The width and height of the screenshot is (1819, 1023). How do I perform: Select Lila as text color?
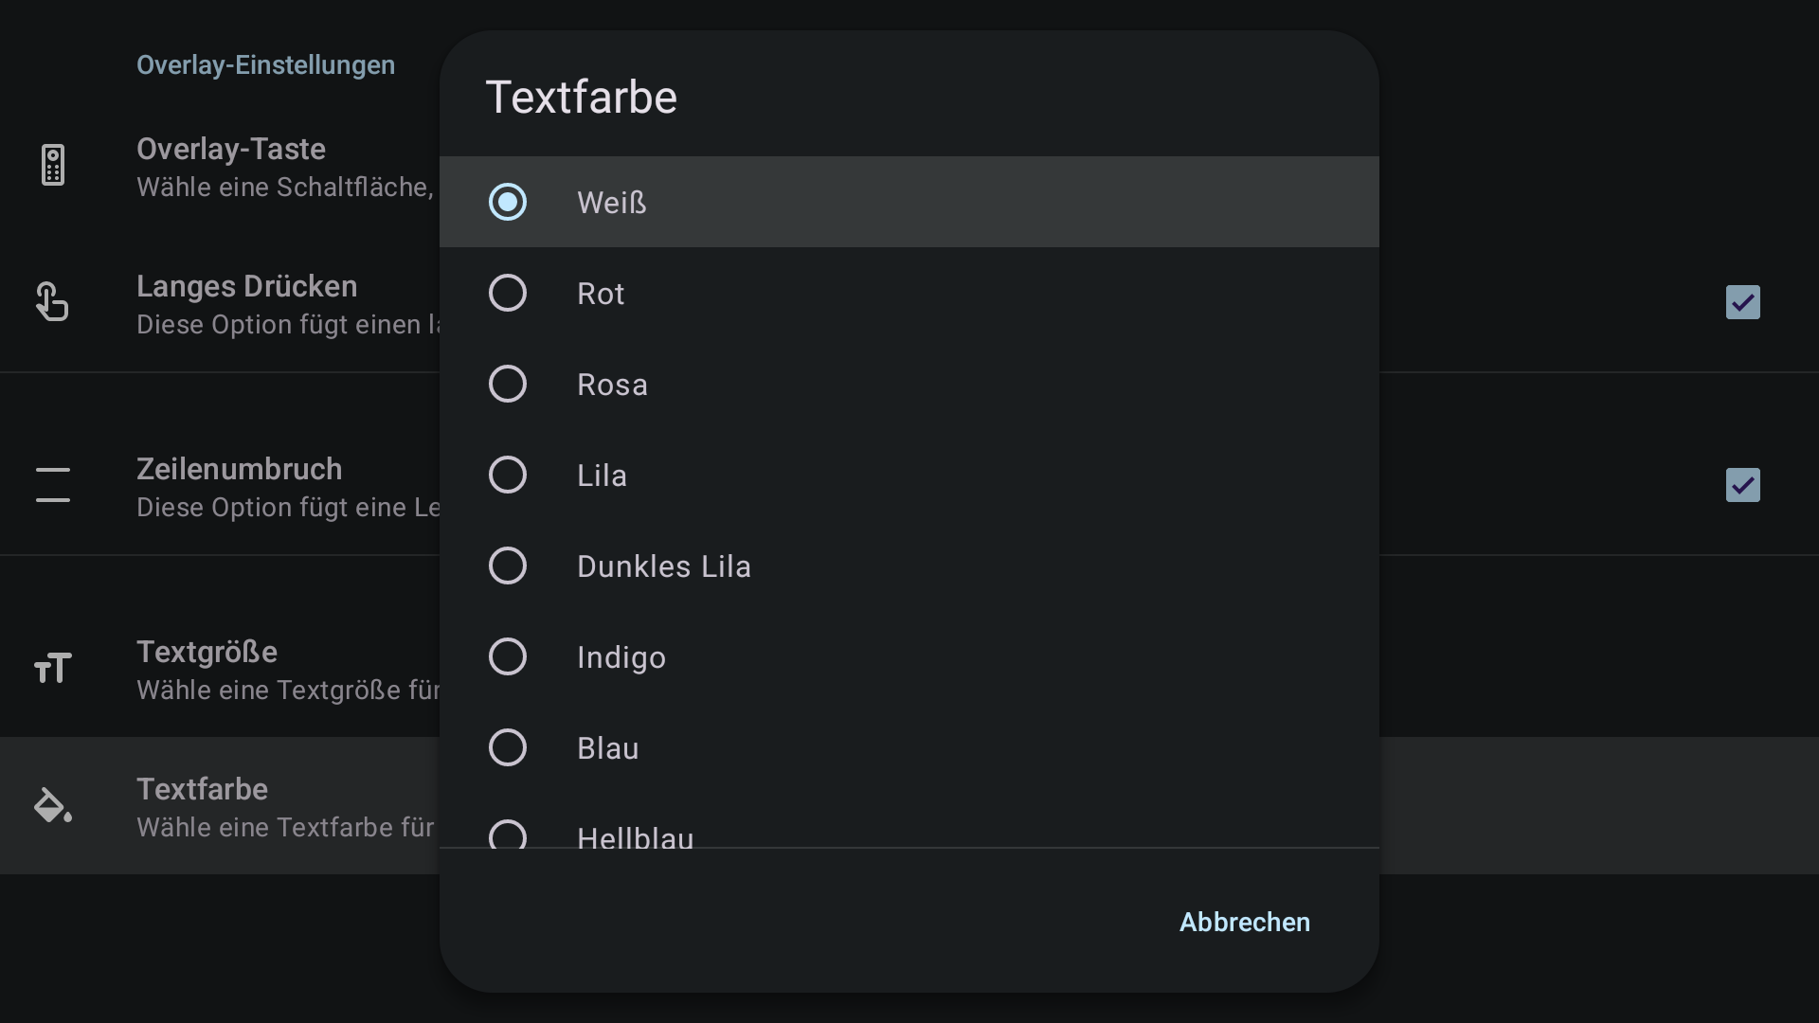(909, 475)
